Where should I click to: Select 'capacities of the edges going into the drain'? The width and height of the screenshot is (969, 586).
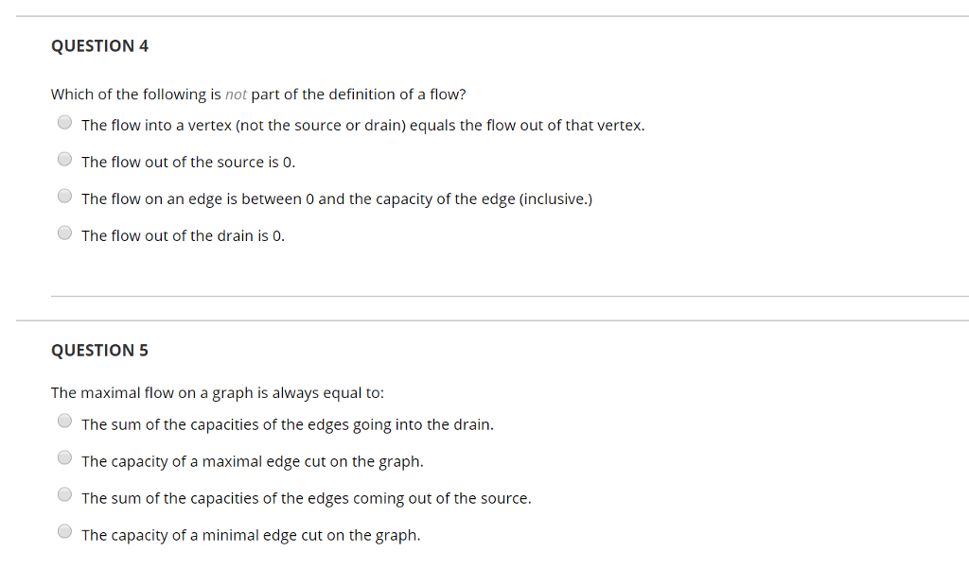[x=64, y=421]
